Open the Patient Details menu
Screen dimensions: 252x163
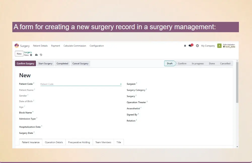tap(40, 46)
